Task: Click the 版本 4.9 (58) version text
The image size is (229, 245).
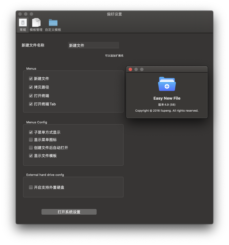Action: 167,105
